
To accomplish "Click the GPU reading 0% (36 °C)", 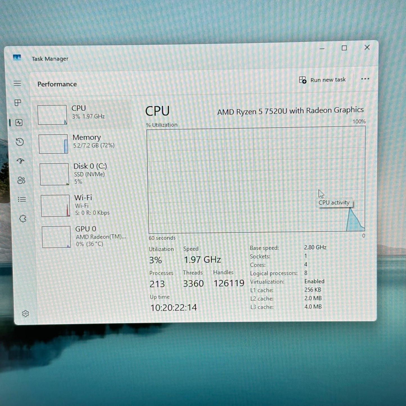I will pyautogui.click(x=90, y=244).
